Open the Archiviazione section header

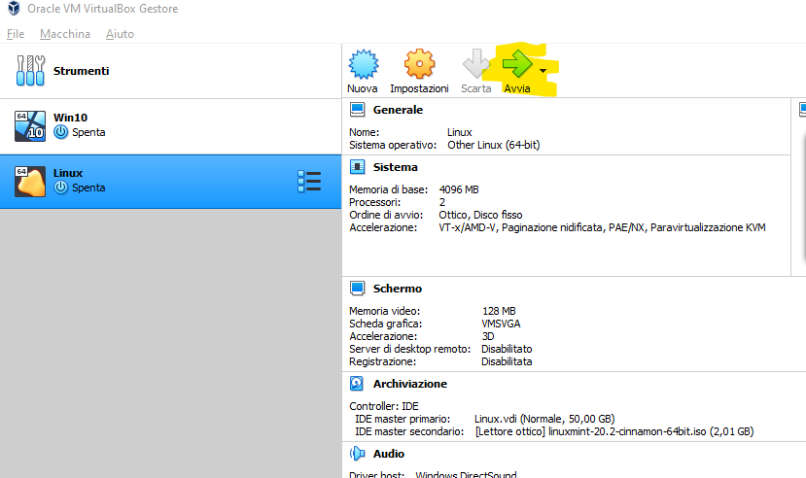coord(410,384)
